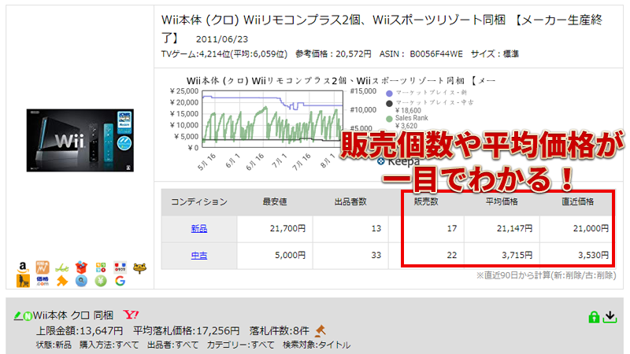630x354 pixels.
Task: Open the Rakuma shortcut icon
Action: pyautogui.click(x=120, y=267)
